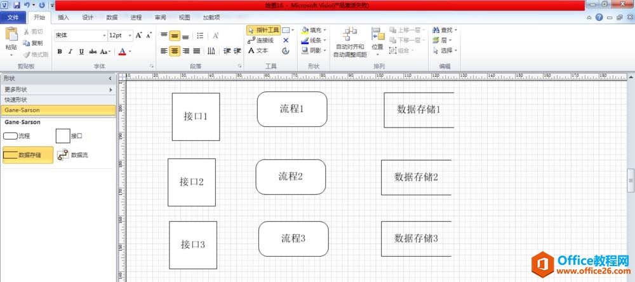Open the Shadow (阴影) dropdown
Screen dimensions: 635x282
314,50
